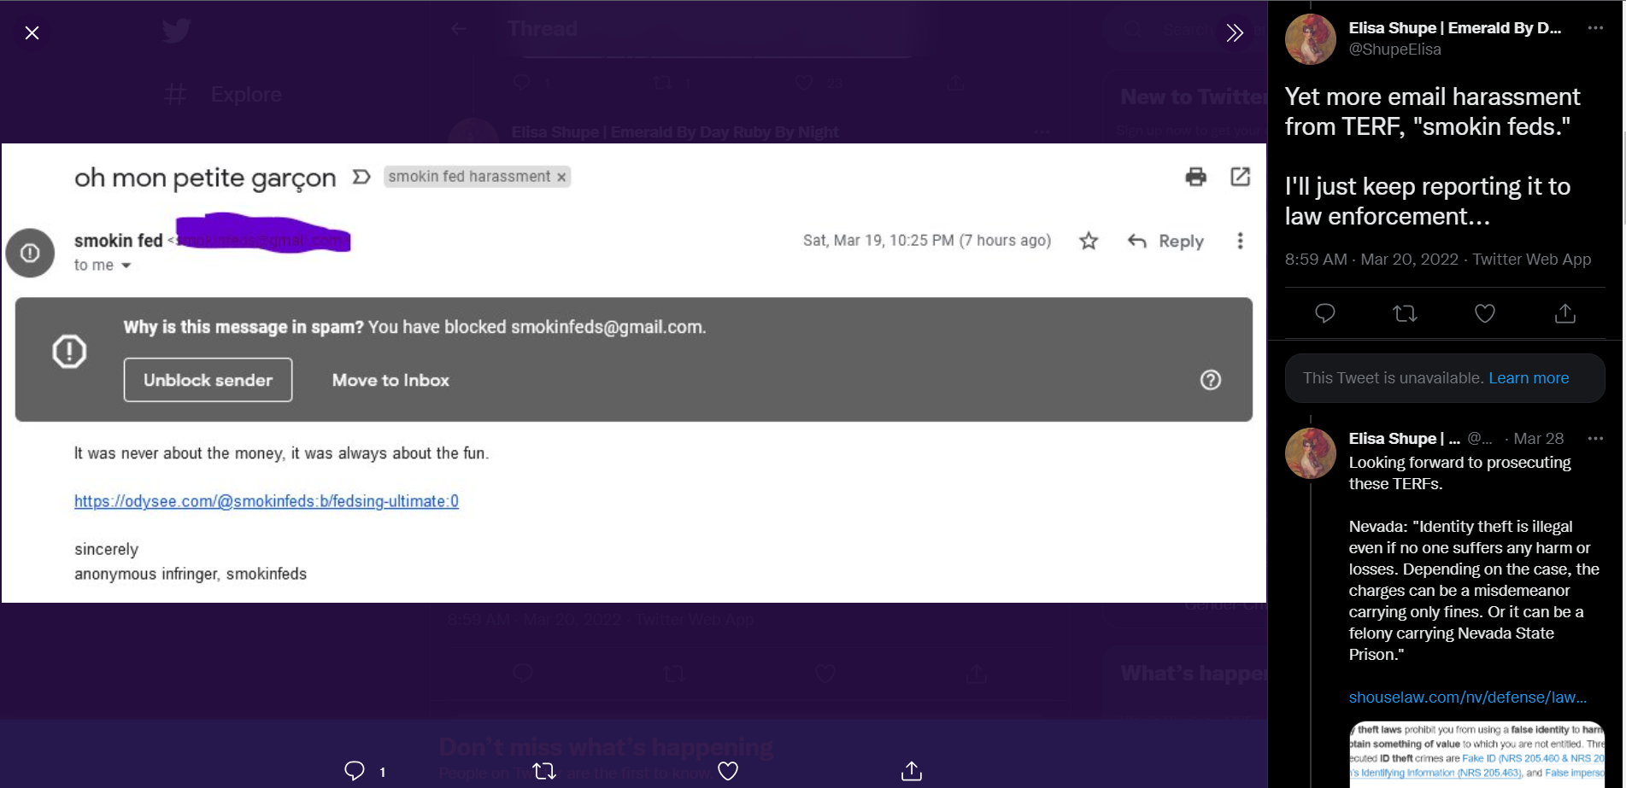
Task: Click the importance marker icon next to the subject
Action: [x=361, y=177]
